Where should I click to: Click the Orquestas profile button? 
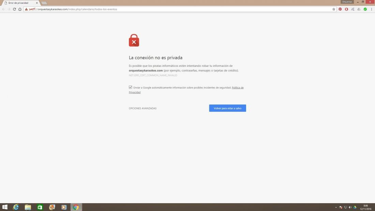[x=347, y=2]
